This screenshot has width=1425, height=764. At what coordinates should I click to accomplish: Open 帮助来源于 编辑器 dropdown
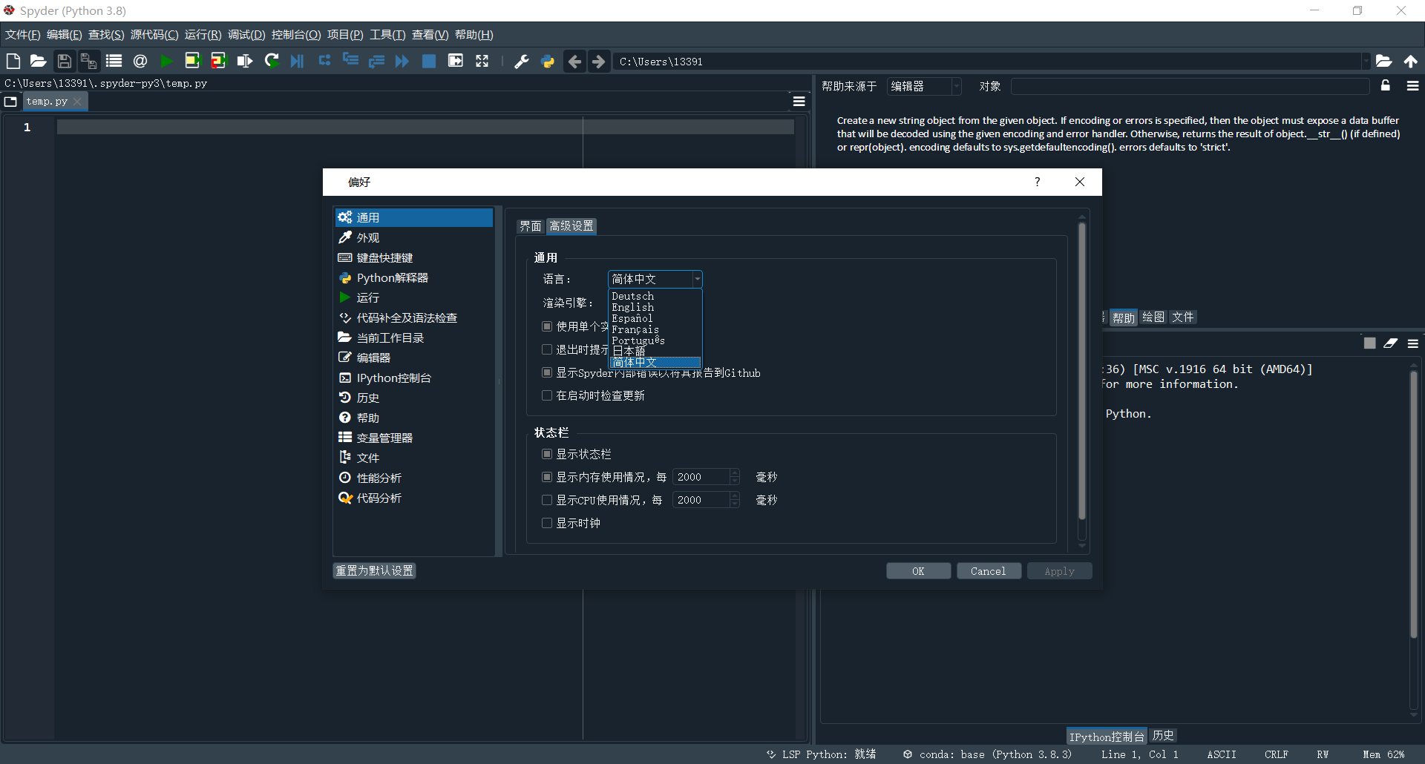click(924, 87)
